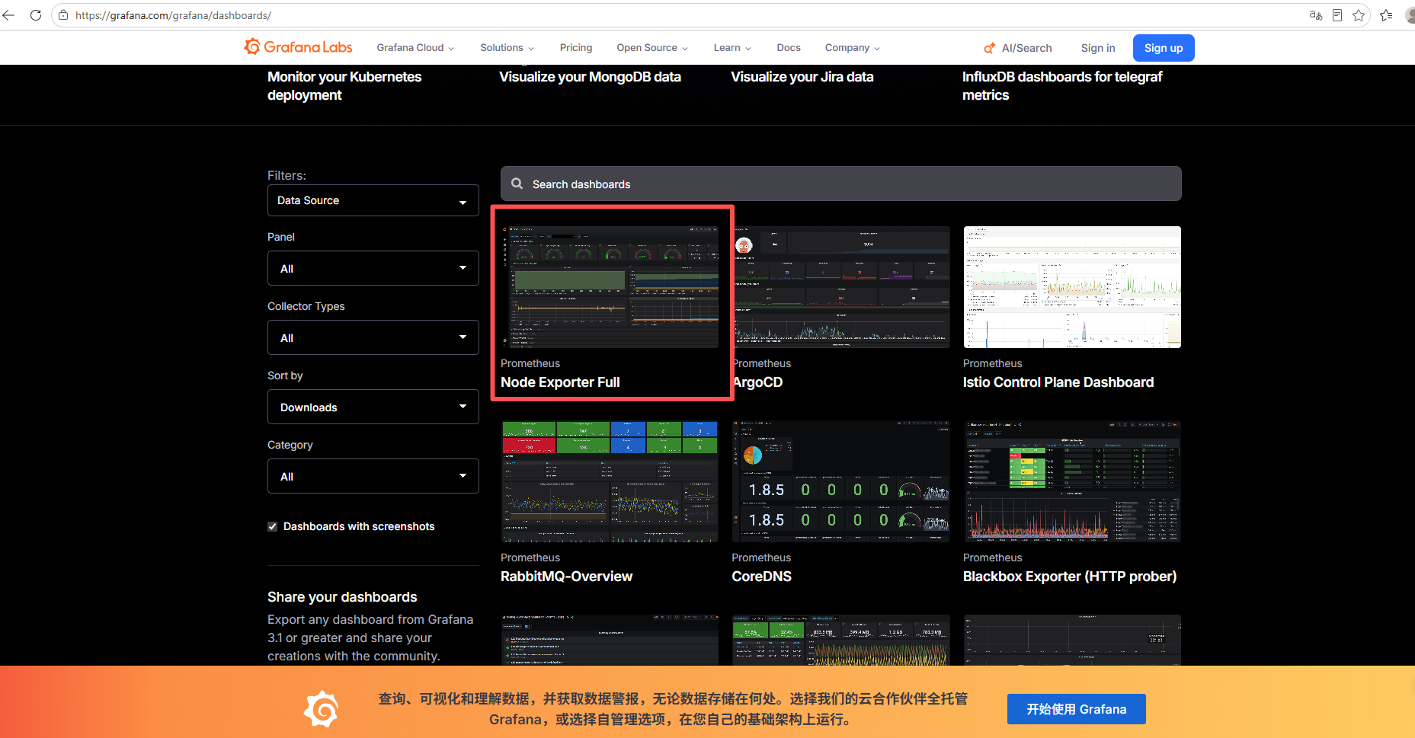Open the ArgoCD dashboard thumbnail
This screenshot has height=738, width=1415.
point(841,287)
